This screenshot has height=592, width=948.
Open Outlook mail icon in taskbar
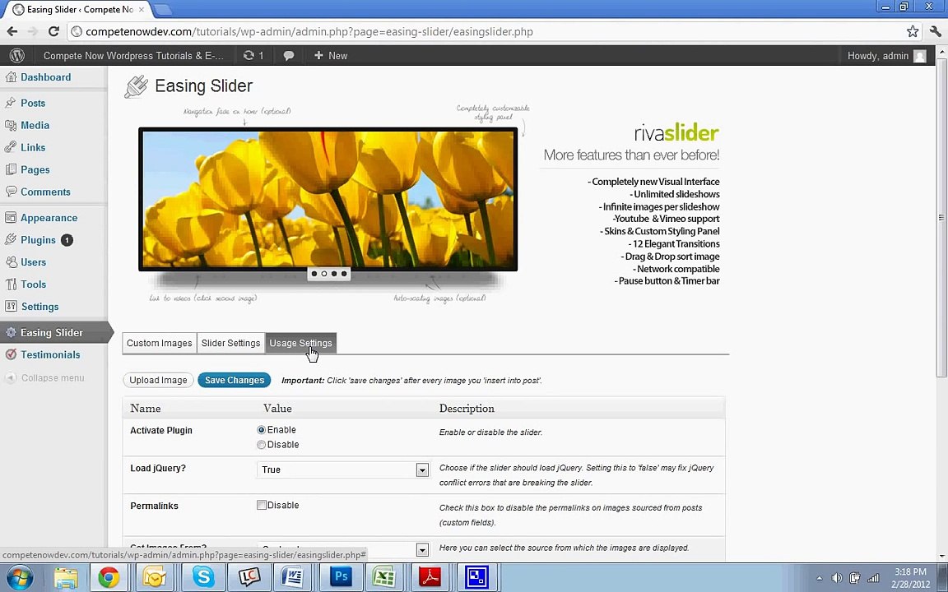156,577
